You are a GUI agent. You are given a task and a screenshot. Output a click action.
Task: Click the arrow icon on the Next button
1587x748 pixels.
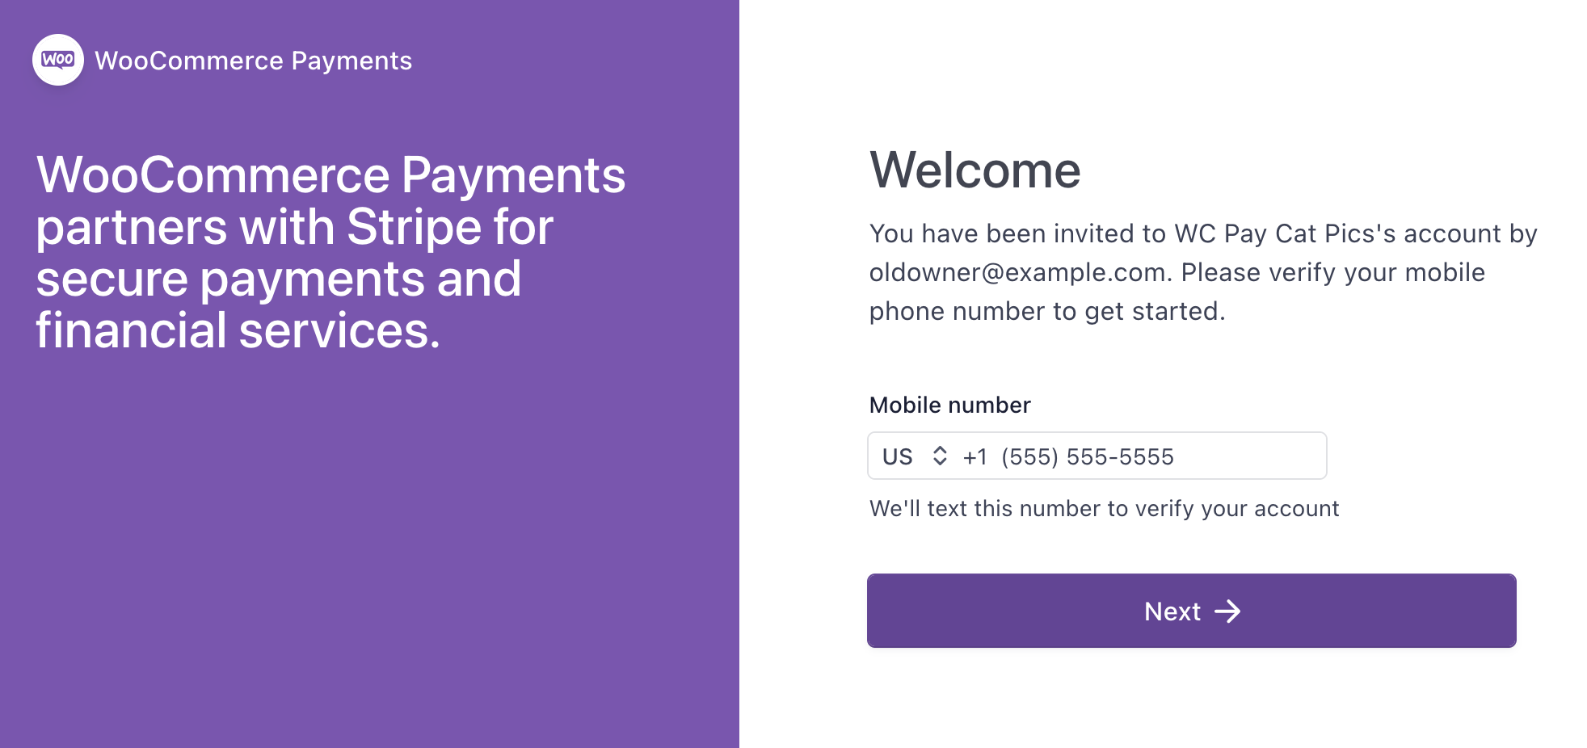click(1227, 611)
